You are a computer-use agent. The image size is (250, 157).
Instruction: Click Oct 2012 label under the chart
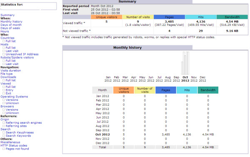pos(185,79)
